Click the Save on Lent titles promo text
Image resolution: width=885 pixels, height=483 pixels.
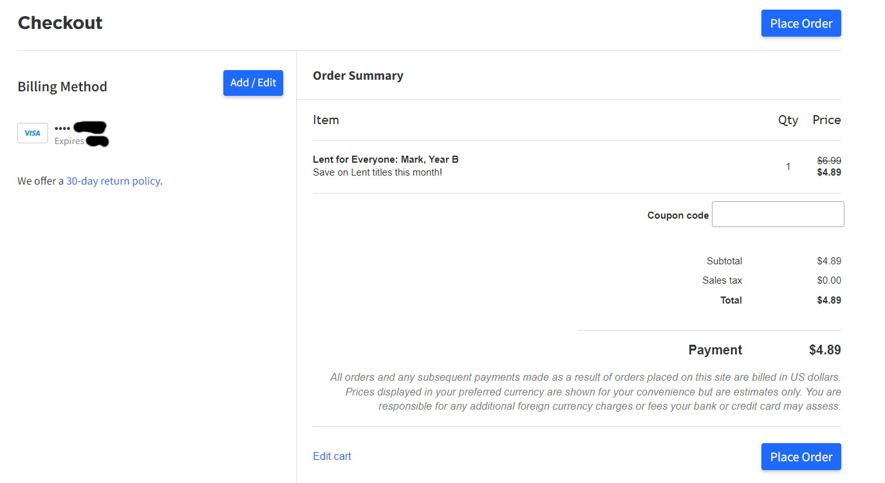click(377, 172)
